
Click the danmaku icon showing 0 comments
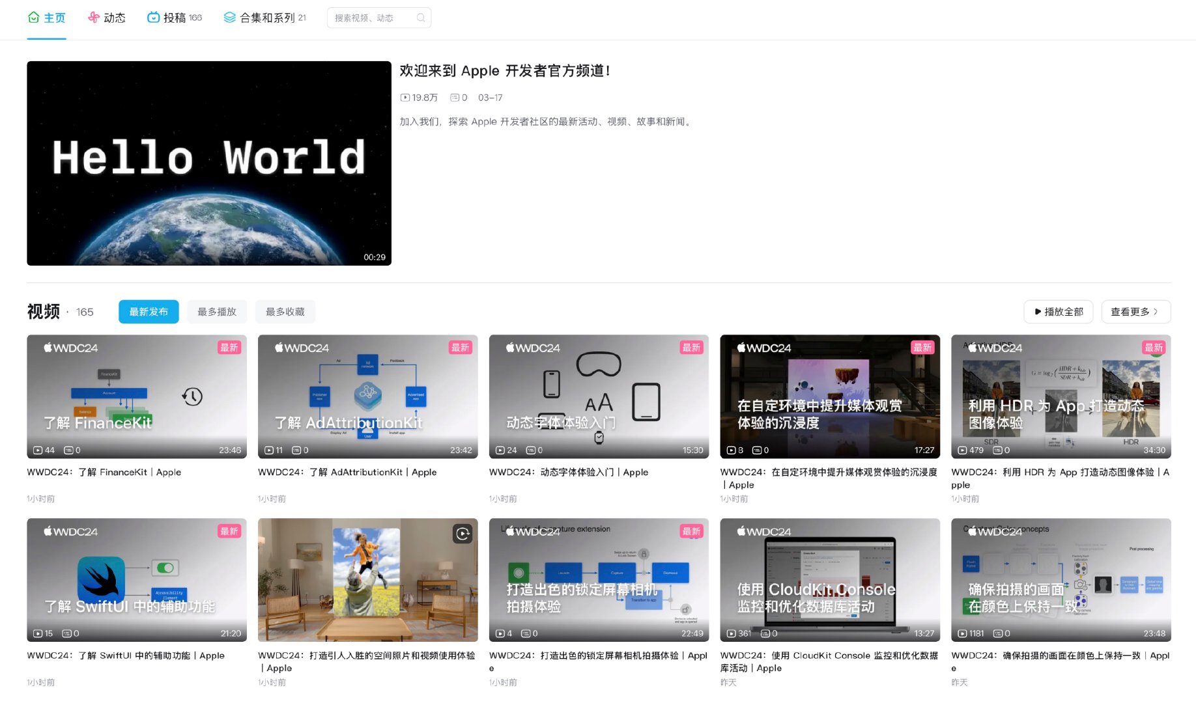click(x=454, y=97)
